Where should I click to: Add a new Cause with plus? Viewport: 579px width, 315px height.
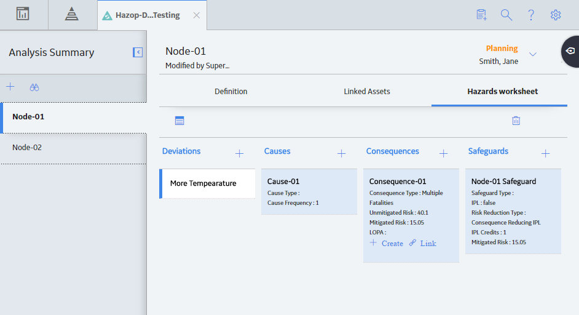point(341,153)
